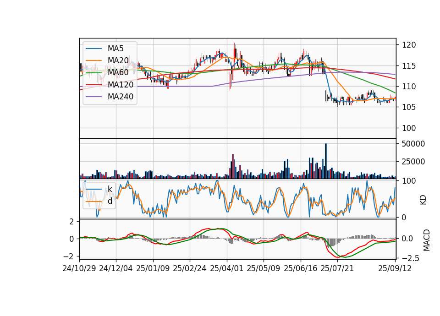Click the 0.0 MACD right axis label

pyautogui.click(x=407, y=239)
